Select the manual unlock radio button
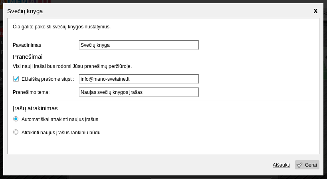 pyautogui.click(x=16, y=132)
